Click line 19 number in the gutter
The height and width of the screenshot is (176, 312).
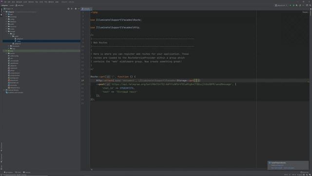[x=82, y=80]
